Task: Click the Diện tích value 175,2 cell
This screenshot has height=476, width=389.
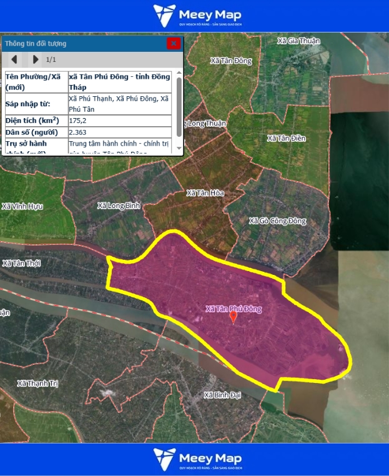Action: 119,121
